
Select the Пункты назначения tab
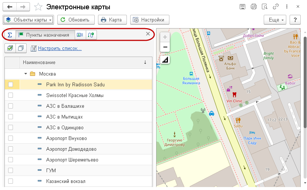[44, 35]
